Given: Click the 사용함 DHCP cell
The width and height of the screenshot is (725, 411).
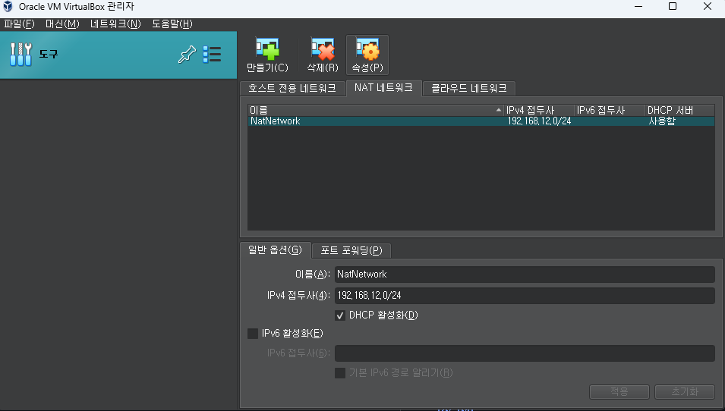Looking at the screenshot, I should tap(662, 121).
